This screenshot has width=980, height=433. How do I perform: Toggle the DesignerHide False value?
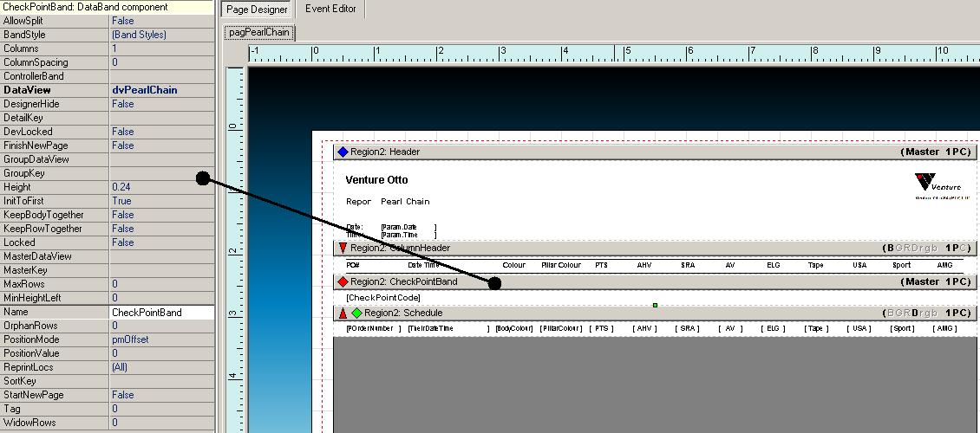pyautogui.click(x=162, y=104)
